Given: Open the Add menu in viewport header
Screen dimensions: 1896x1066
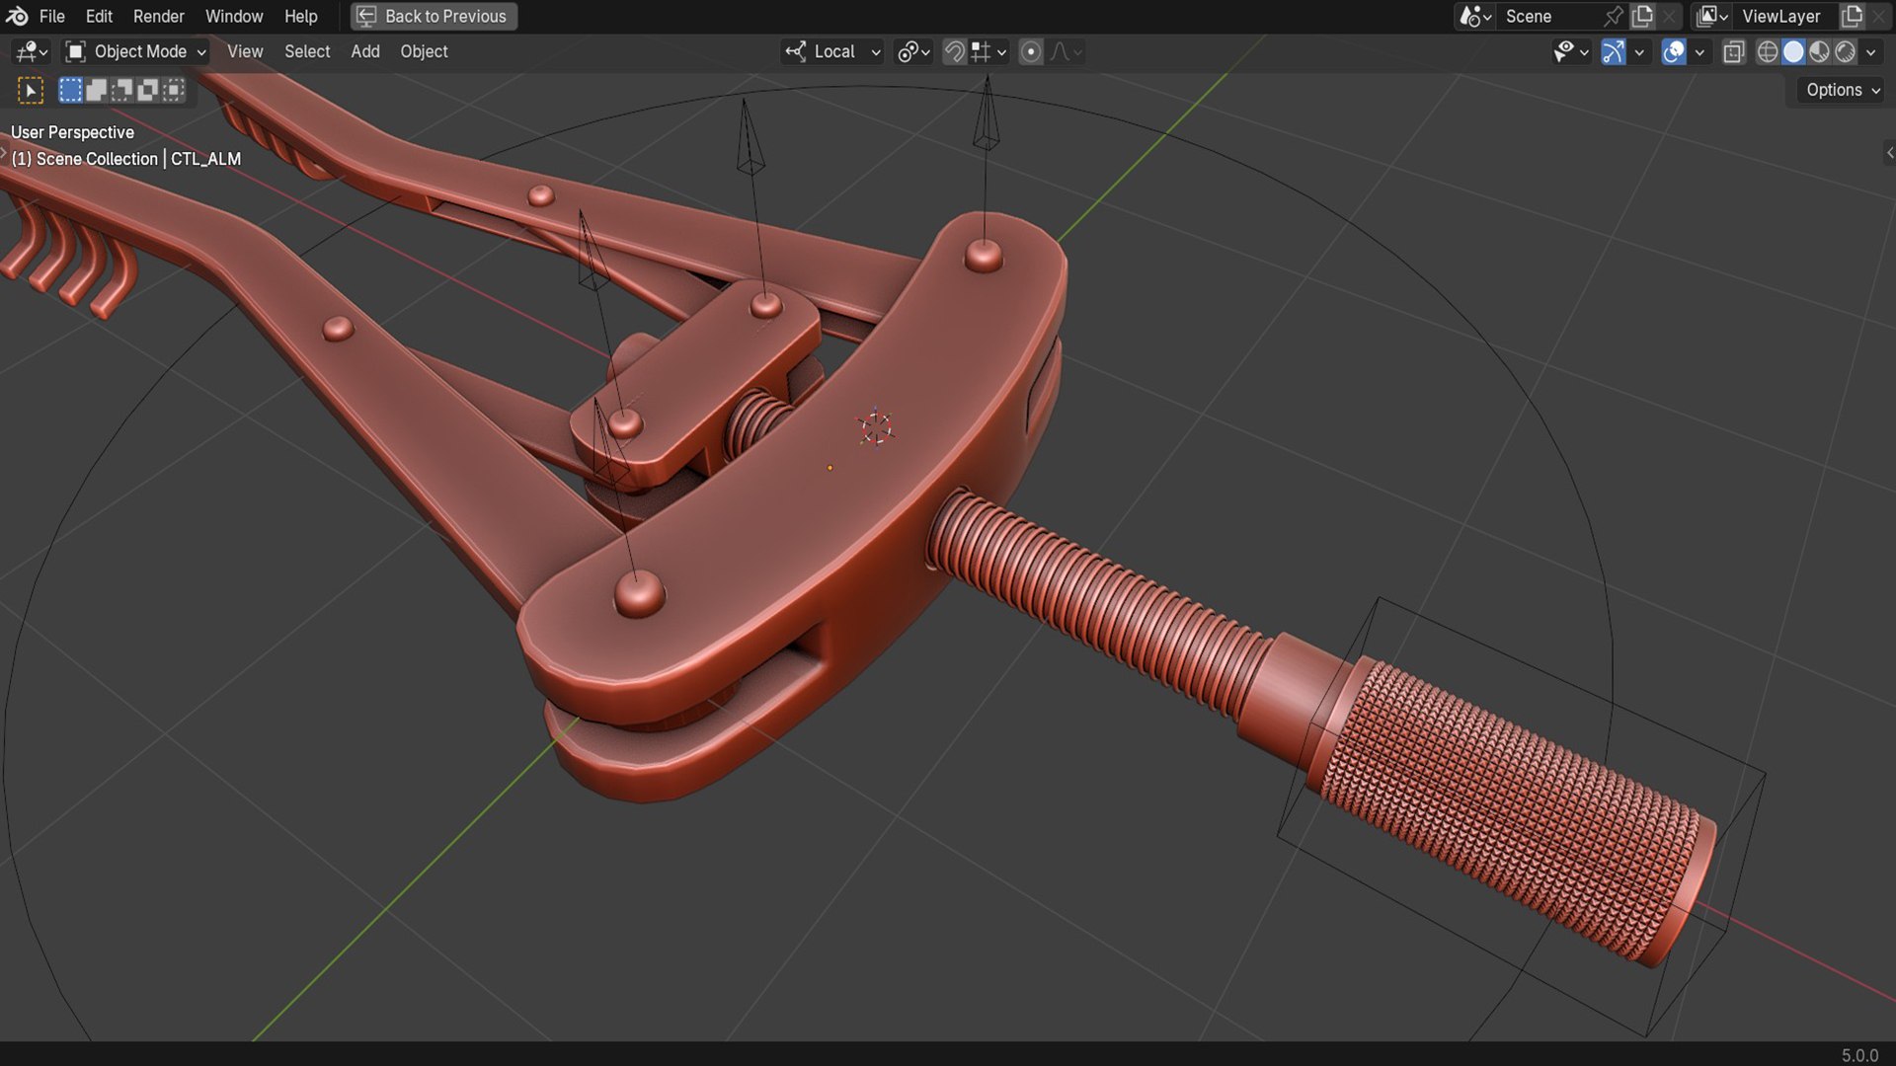Looking at the screenshot, I should point(365,51).
